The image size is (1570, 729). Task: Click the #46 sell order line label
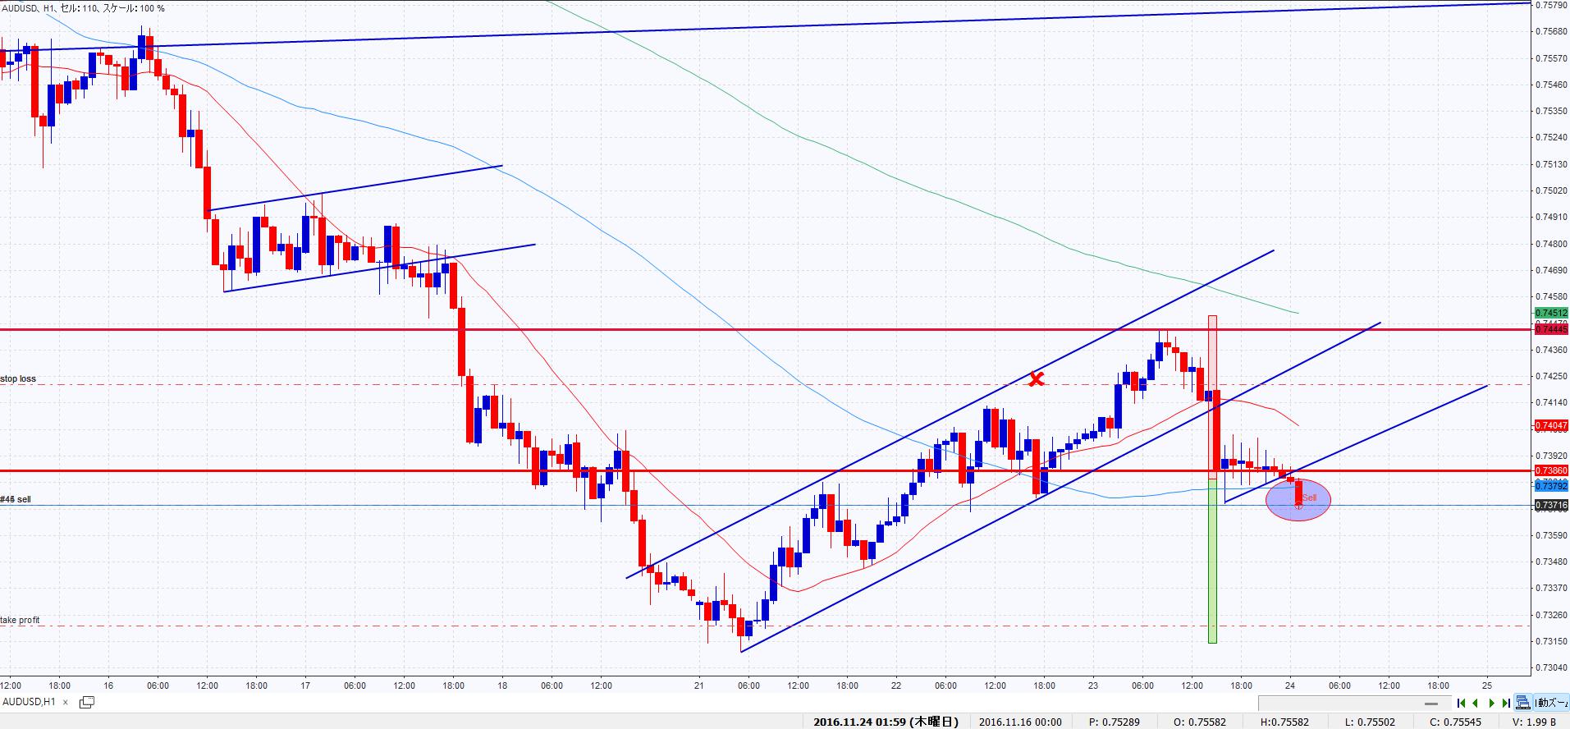pos(16,499)
